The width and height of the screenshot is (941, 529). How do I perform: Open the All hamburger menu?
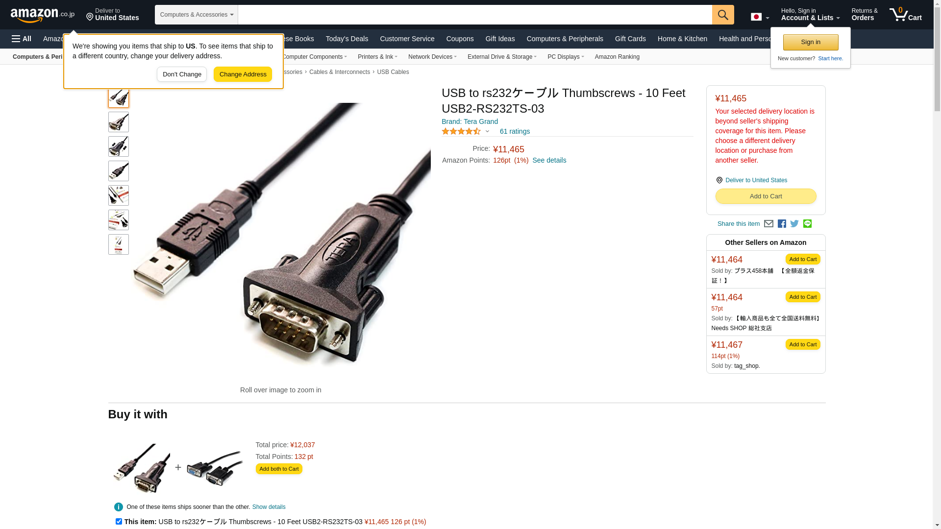pos(22,39)
